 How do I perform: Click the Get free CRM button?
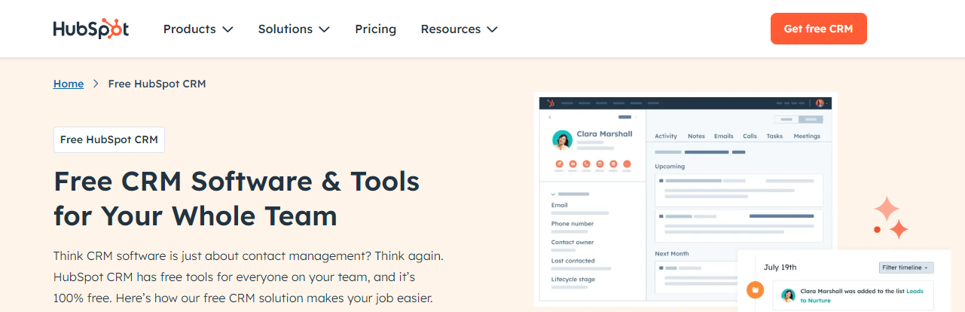coord(818,29)
